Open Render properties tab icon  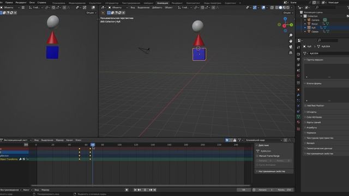298,54
